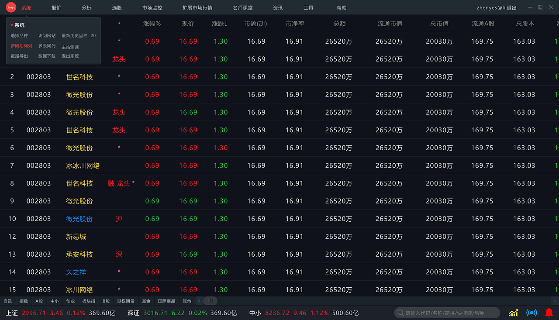This screenshot has width=559, height=320.
Task: Click the broadcast signal icon
Action: pyautogui.click(x=531, y=313)
